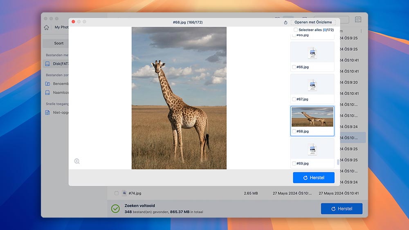This screenshot has width=409, height=230.
Task: Click the large giraffe preview image
Action: pyautogui.click(x=179, y=98)
